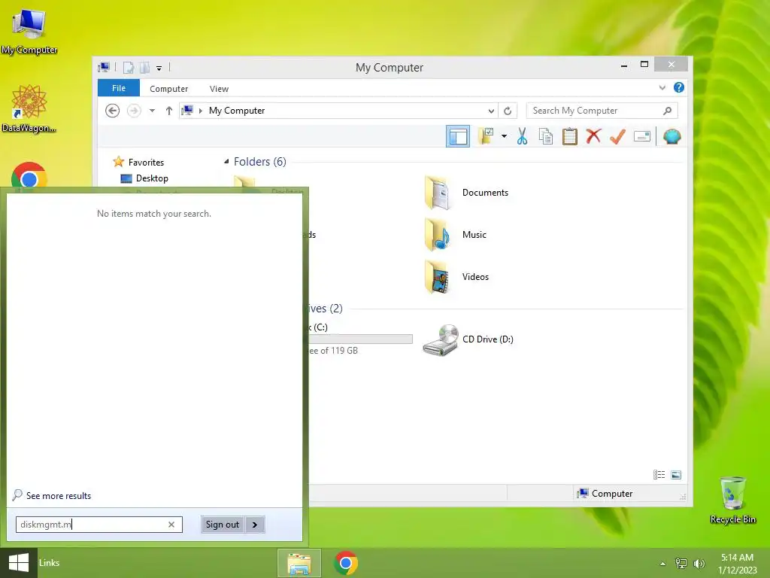Click the red X Delete icon
The image size is (770, 578).
tap(593, 135)
